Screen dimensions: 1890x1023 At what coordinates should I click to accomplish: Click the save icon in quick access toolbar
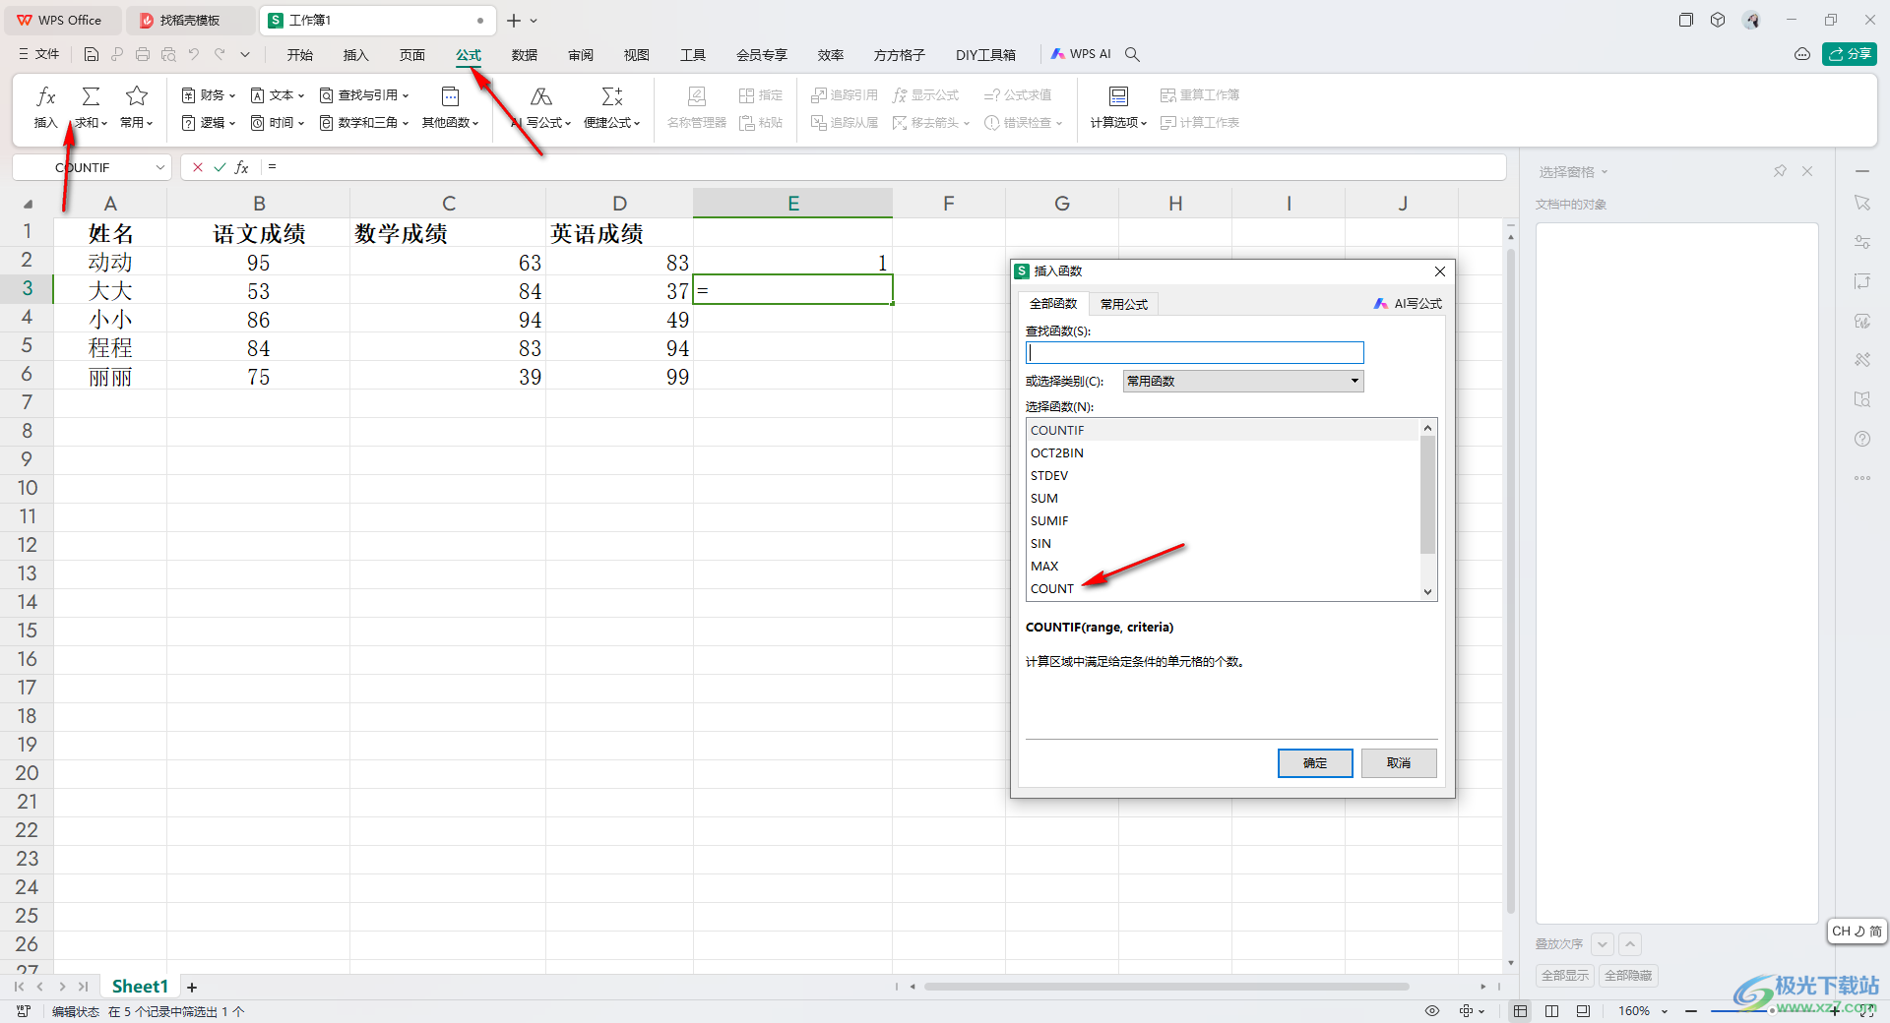tap(92, 55)
